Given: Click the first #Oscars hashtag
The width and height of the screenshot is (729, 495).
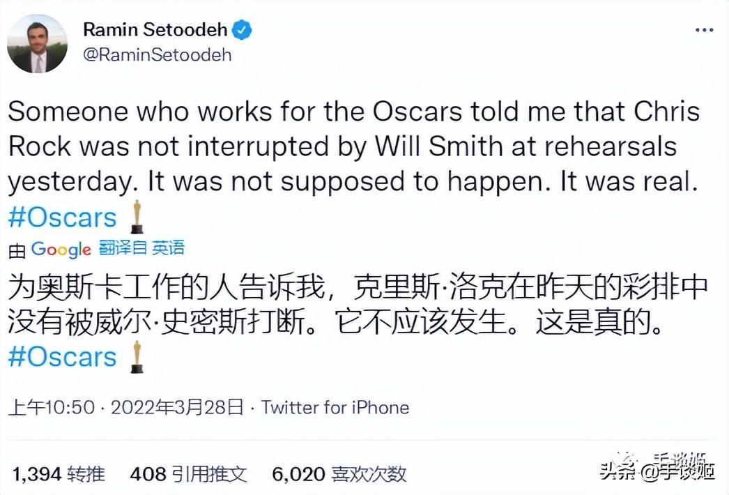Looking at the screenshot, I should (x=62, y=218).
